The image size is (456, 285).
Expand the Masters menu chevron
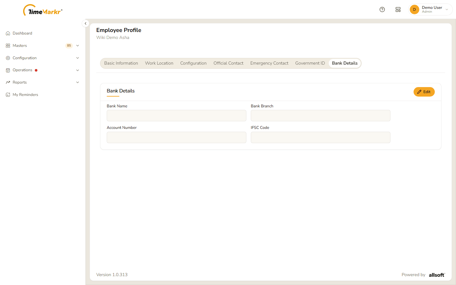pos(78,46)
